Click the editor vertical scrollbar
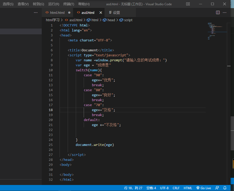Screen dimensions: 234x191 pyautogui.click(x=229, y=104)
